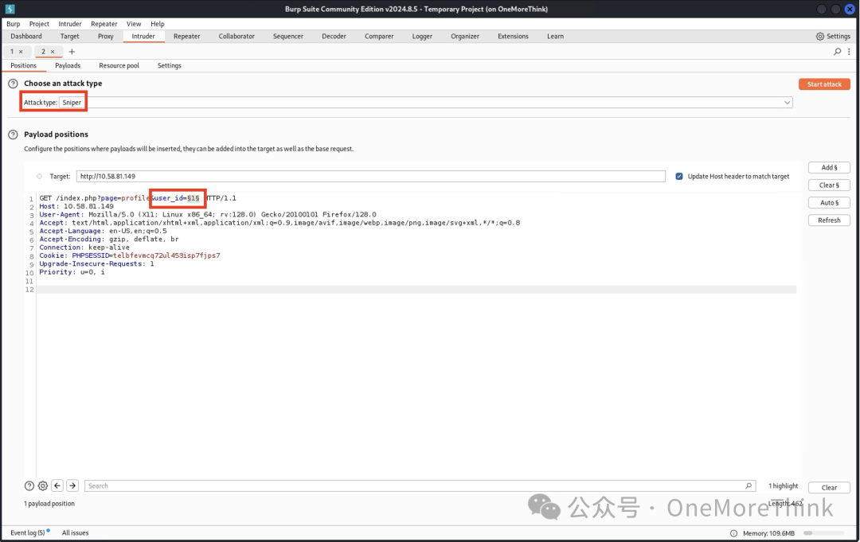The image size is (860, 542).
Task: Click the Cookie PHPSESSID header line
Action: coord(130,255)
